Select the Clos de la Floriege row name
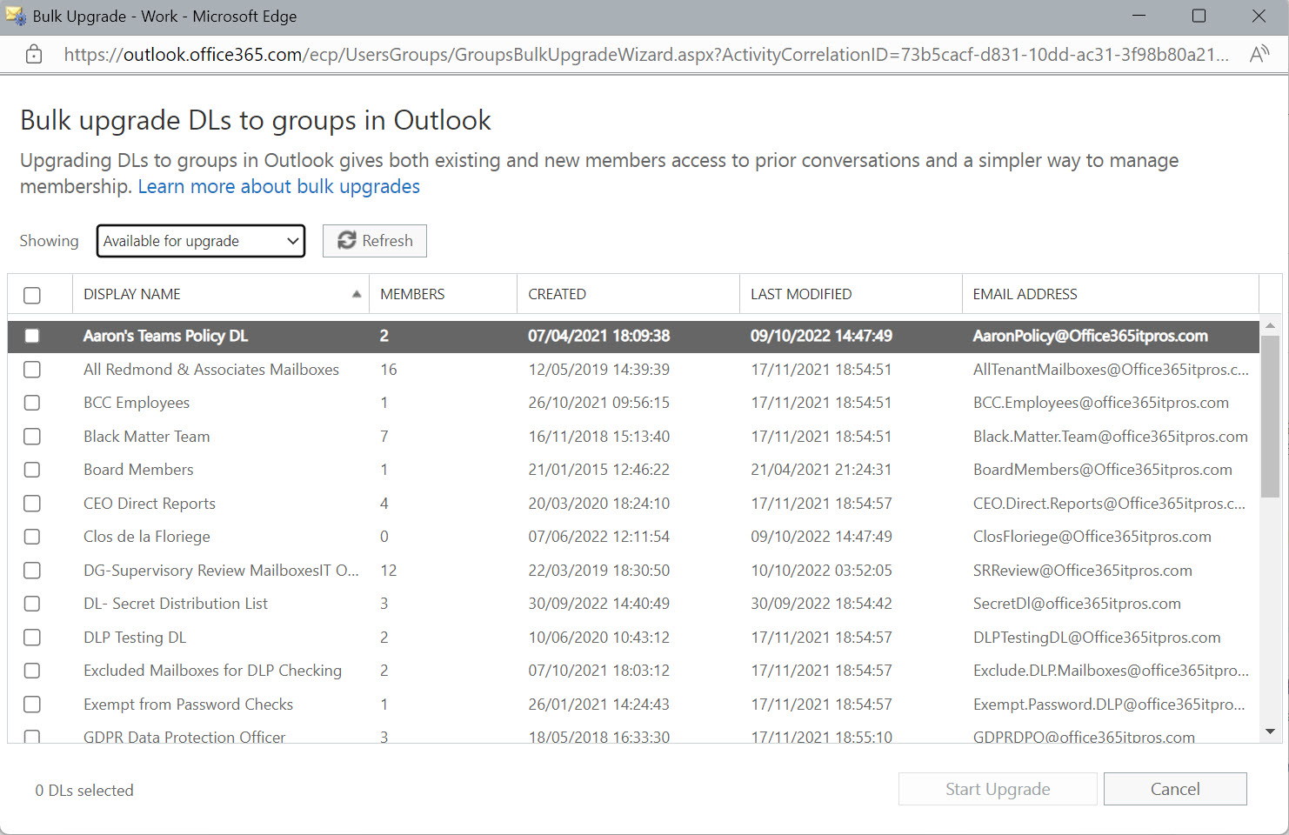This screenshot has height=835, width=1289. (147, 537)
